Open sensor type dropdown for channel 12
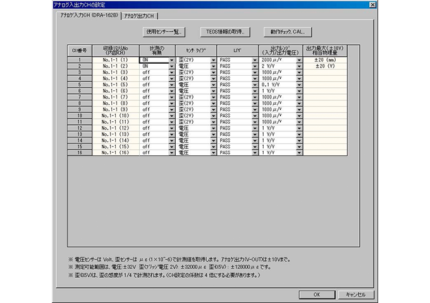 213,128
